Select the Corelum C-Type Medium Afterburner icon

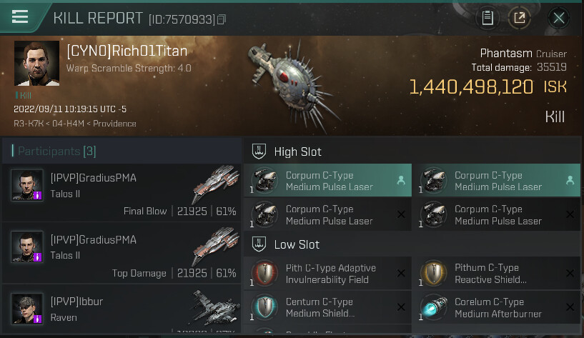(434, 307)
